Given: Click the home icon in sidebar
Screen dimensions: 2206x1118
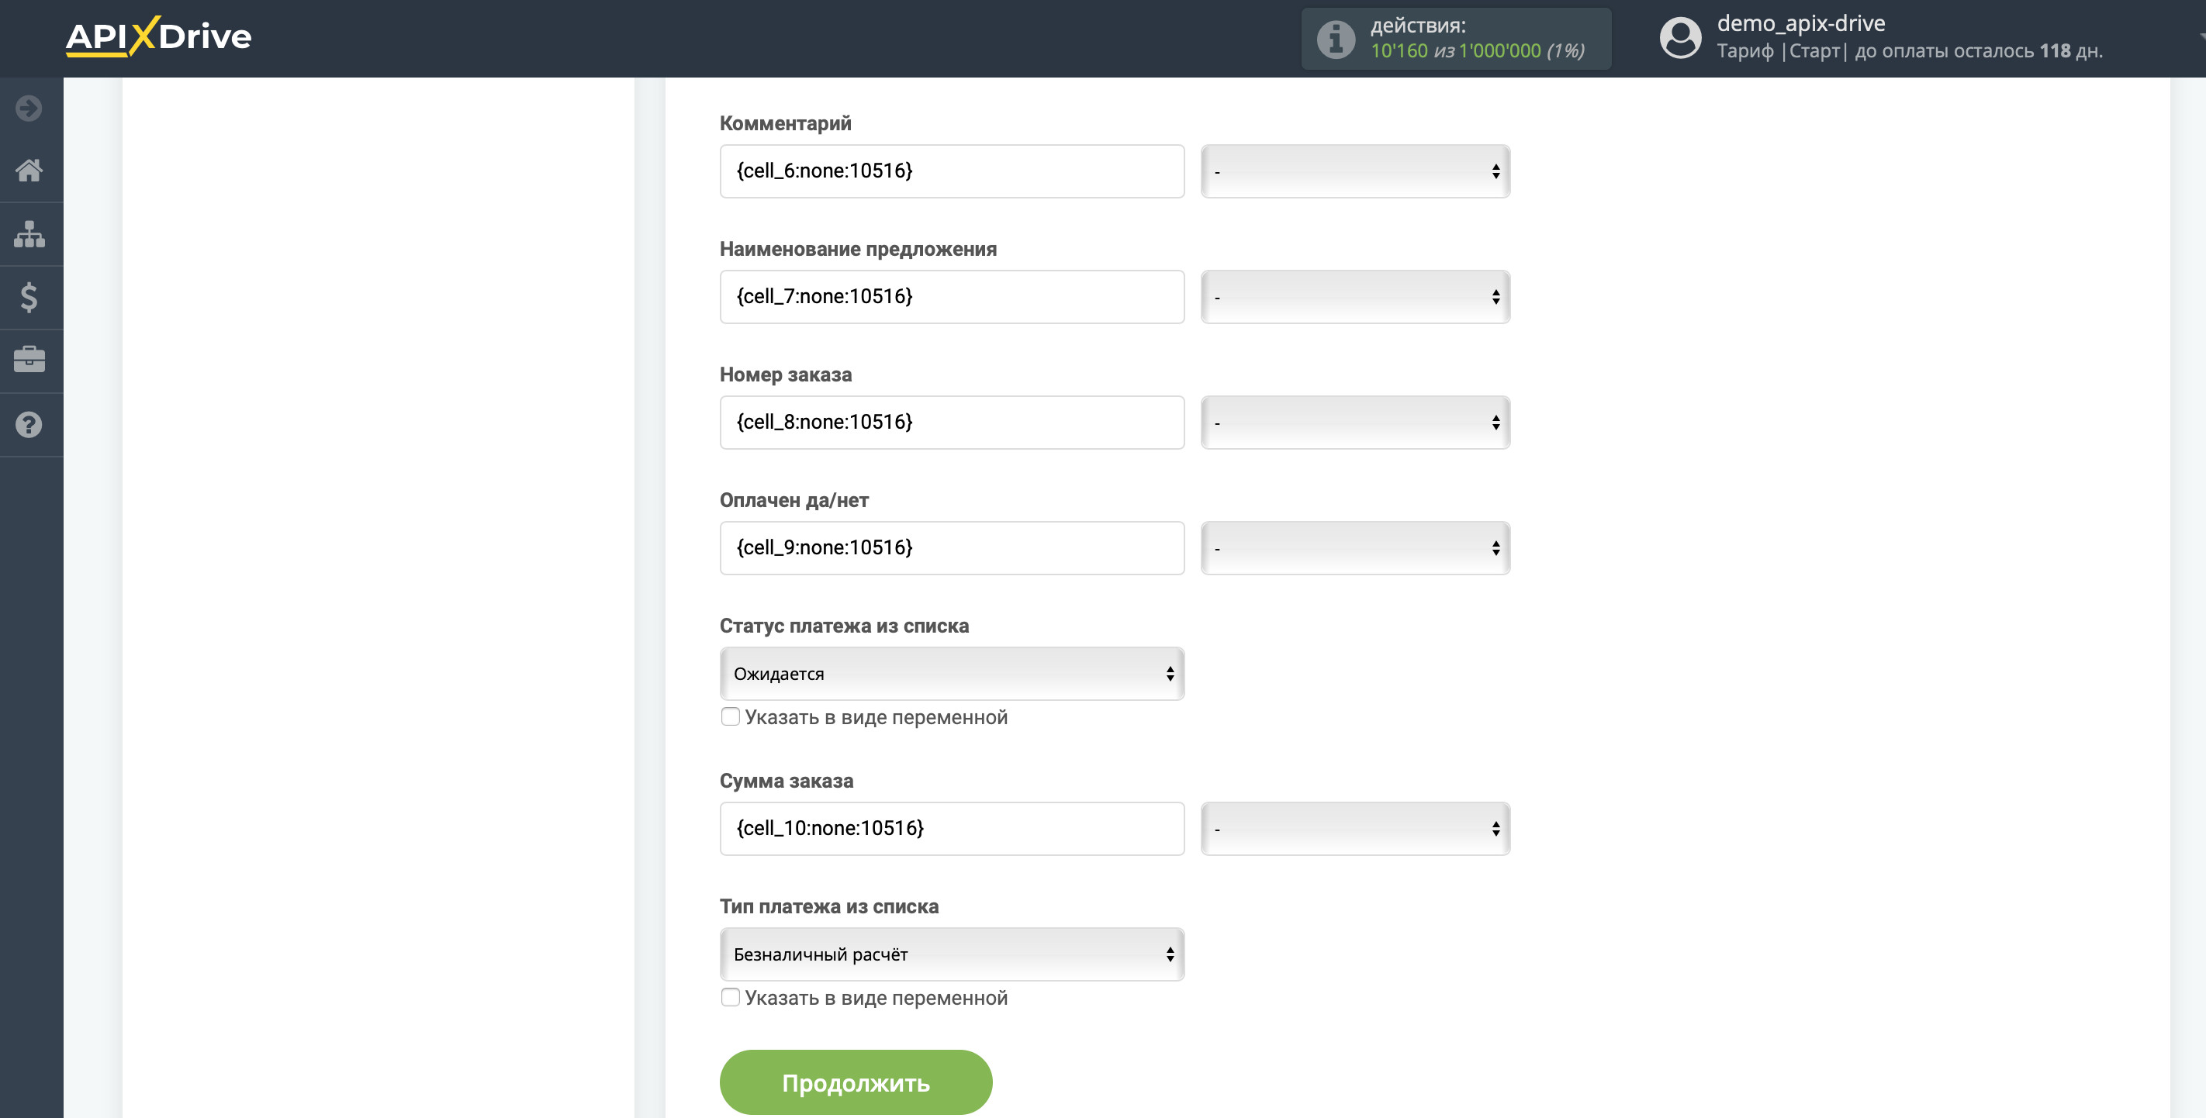Looking at the screenshot, I should click(x=29, y=171).
